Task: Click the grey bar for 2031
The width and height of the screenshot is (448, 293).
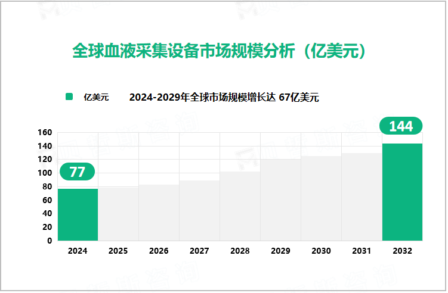Action: tap(362, 197)
